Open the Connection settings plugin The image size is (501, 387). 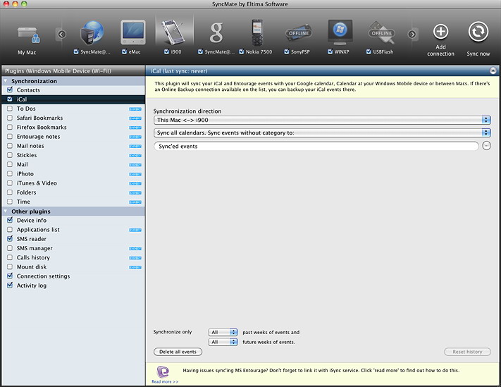click(x=73, y=276)
